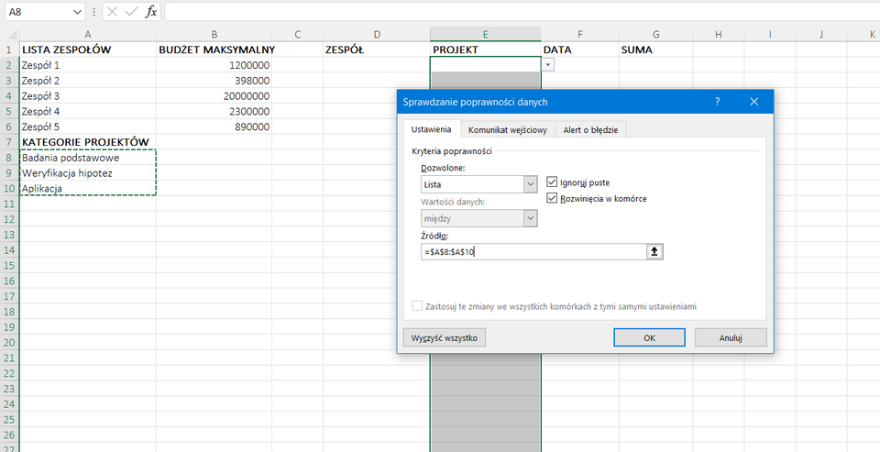Click inside the Źródło source field
The height and width of the screenshot is (452, 880).
[x=532, y=252]
